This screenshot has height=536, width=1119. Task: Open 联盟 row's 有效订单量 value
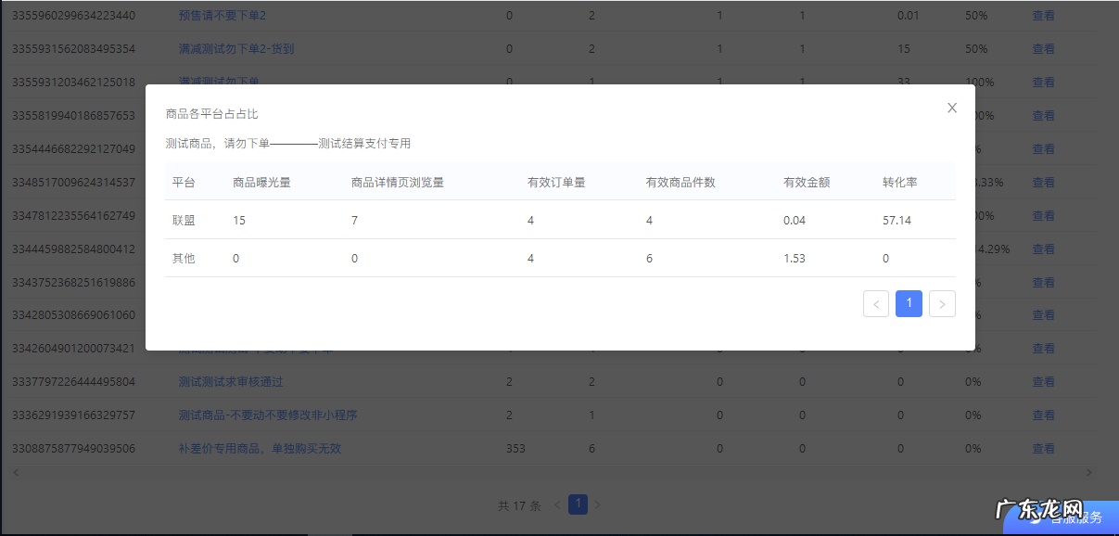(x=530, y=220)
